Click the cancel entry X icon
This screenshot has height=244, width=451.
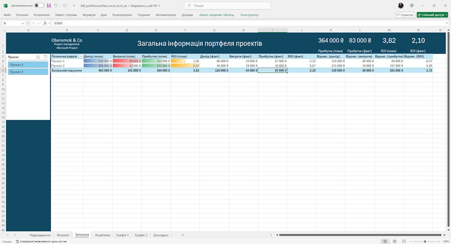click(x=33, y=23)
